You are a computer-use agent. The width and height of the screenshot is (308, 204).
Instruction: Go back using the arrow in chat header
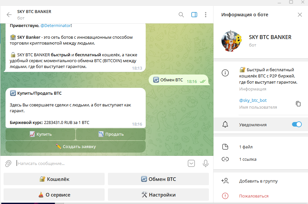click(9, 15)
